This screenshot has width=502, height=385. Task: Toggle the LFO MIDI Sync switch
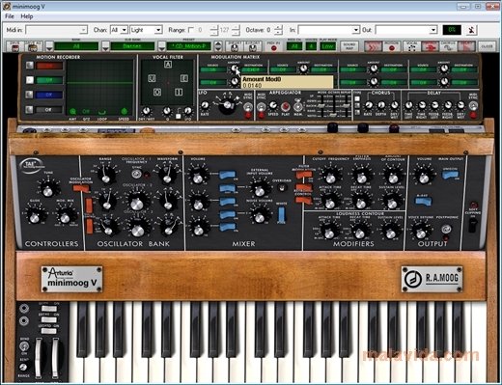pyautogui.click(x=248, y=107)
